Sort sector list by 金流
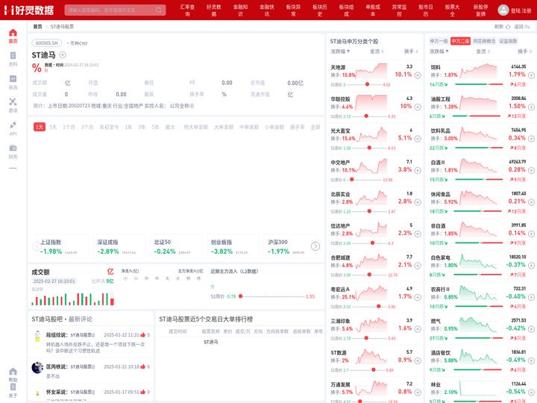The height and width of the screenshot is (403, 537). [x=483, y=51]
